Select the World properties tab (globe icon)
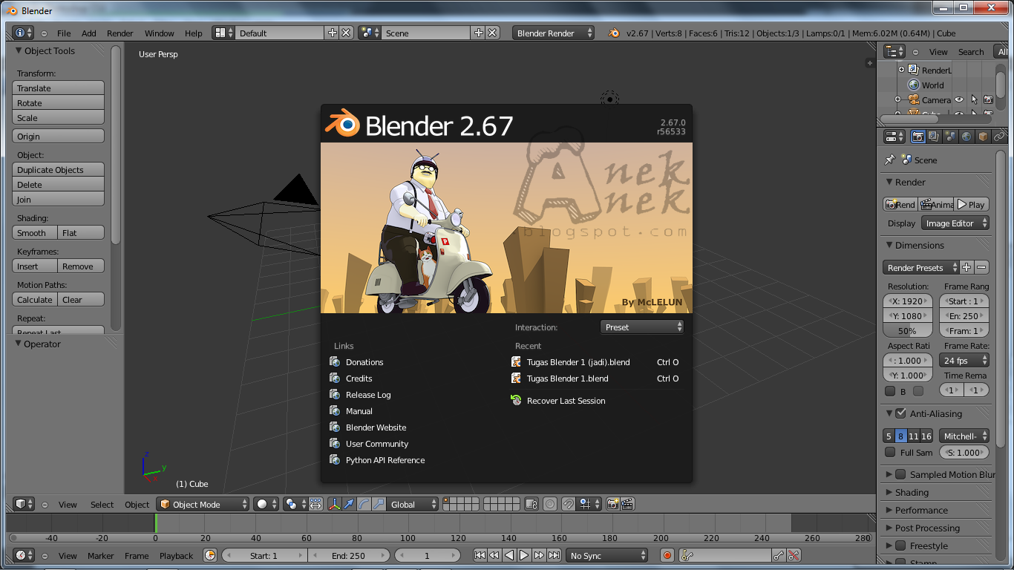 (x=966, y=137)
